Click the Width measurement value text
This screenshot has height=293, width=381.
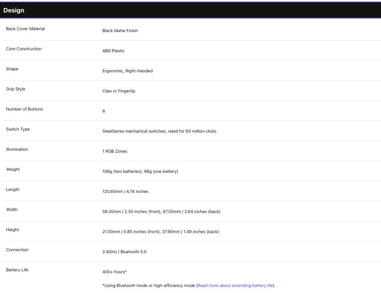click(162, 211)
